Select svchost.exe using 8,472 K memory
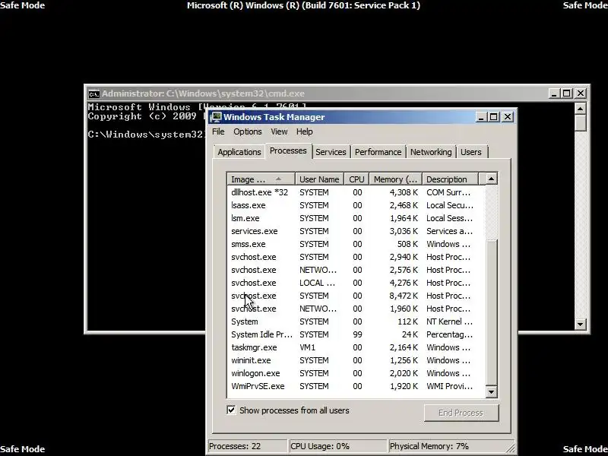608x456 pixels. 356,296
